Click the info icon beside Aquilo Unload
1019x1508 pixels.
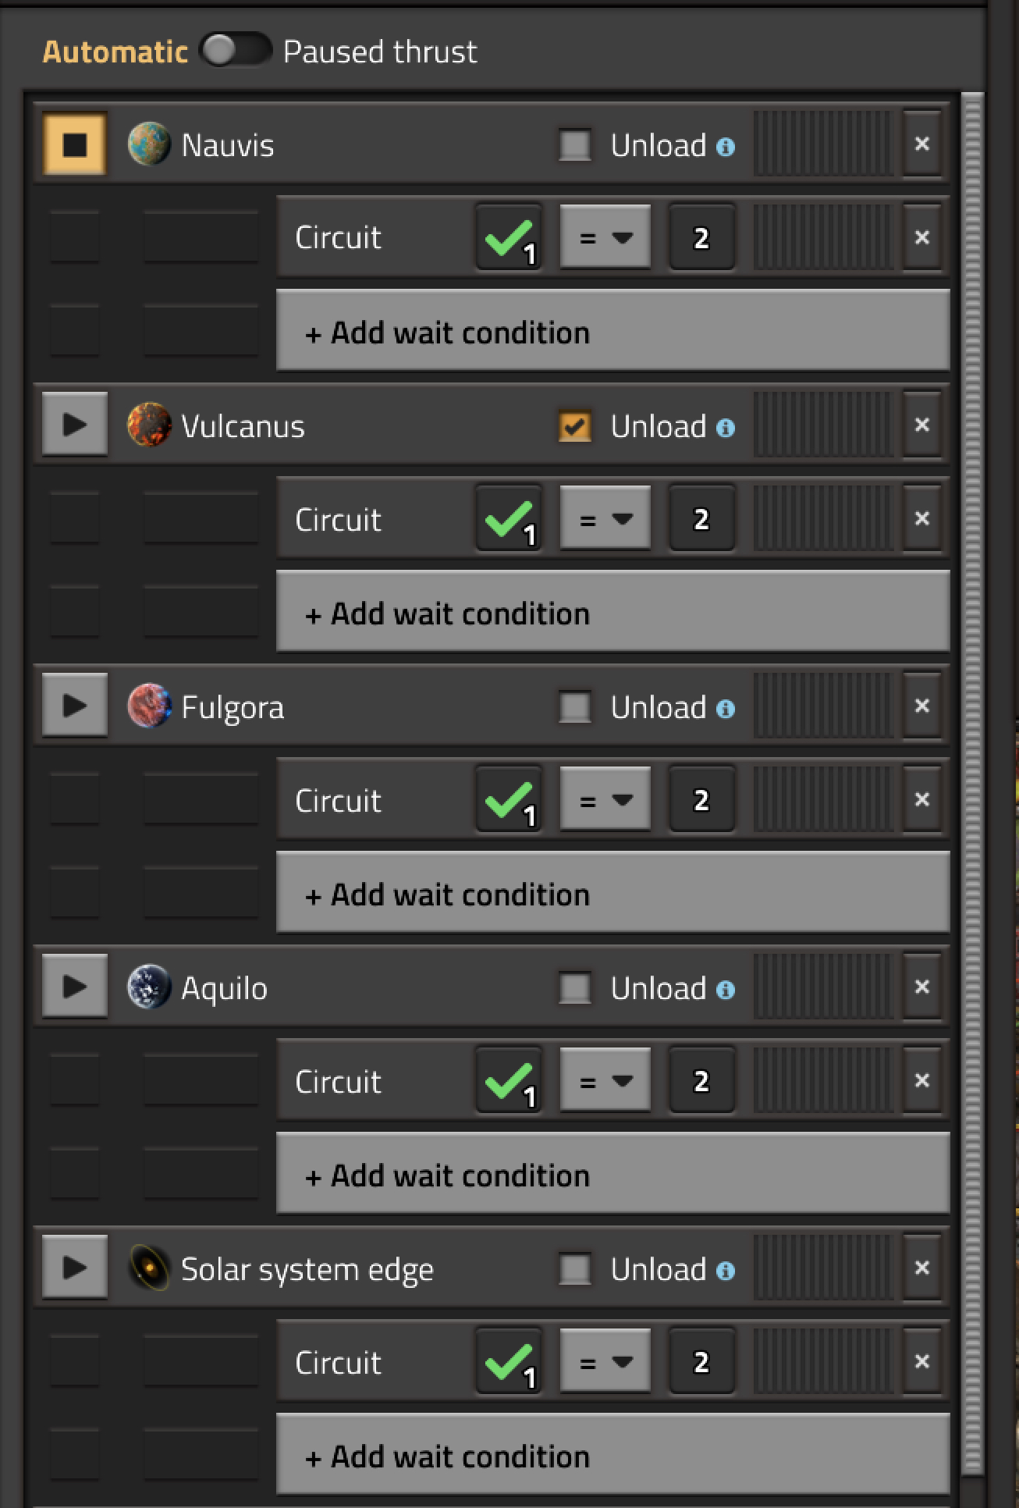(726, 990)
